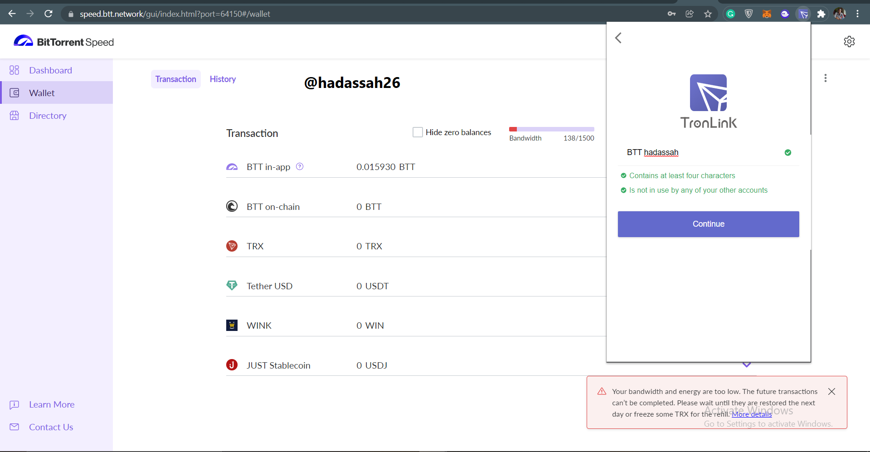Click the address bar URL
The height and width of the screenshot is (452, 870).
point(175,14)
